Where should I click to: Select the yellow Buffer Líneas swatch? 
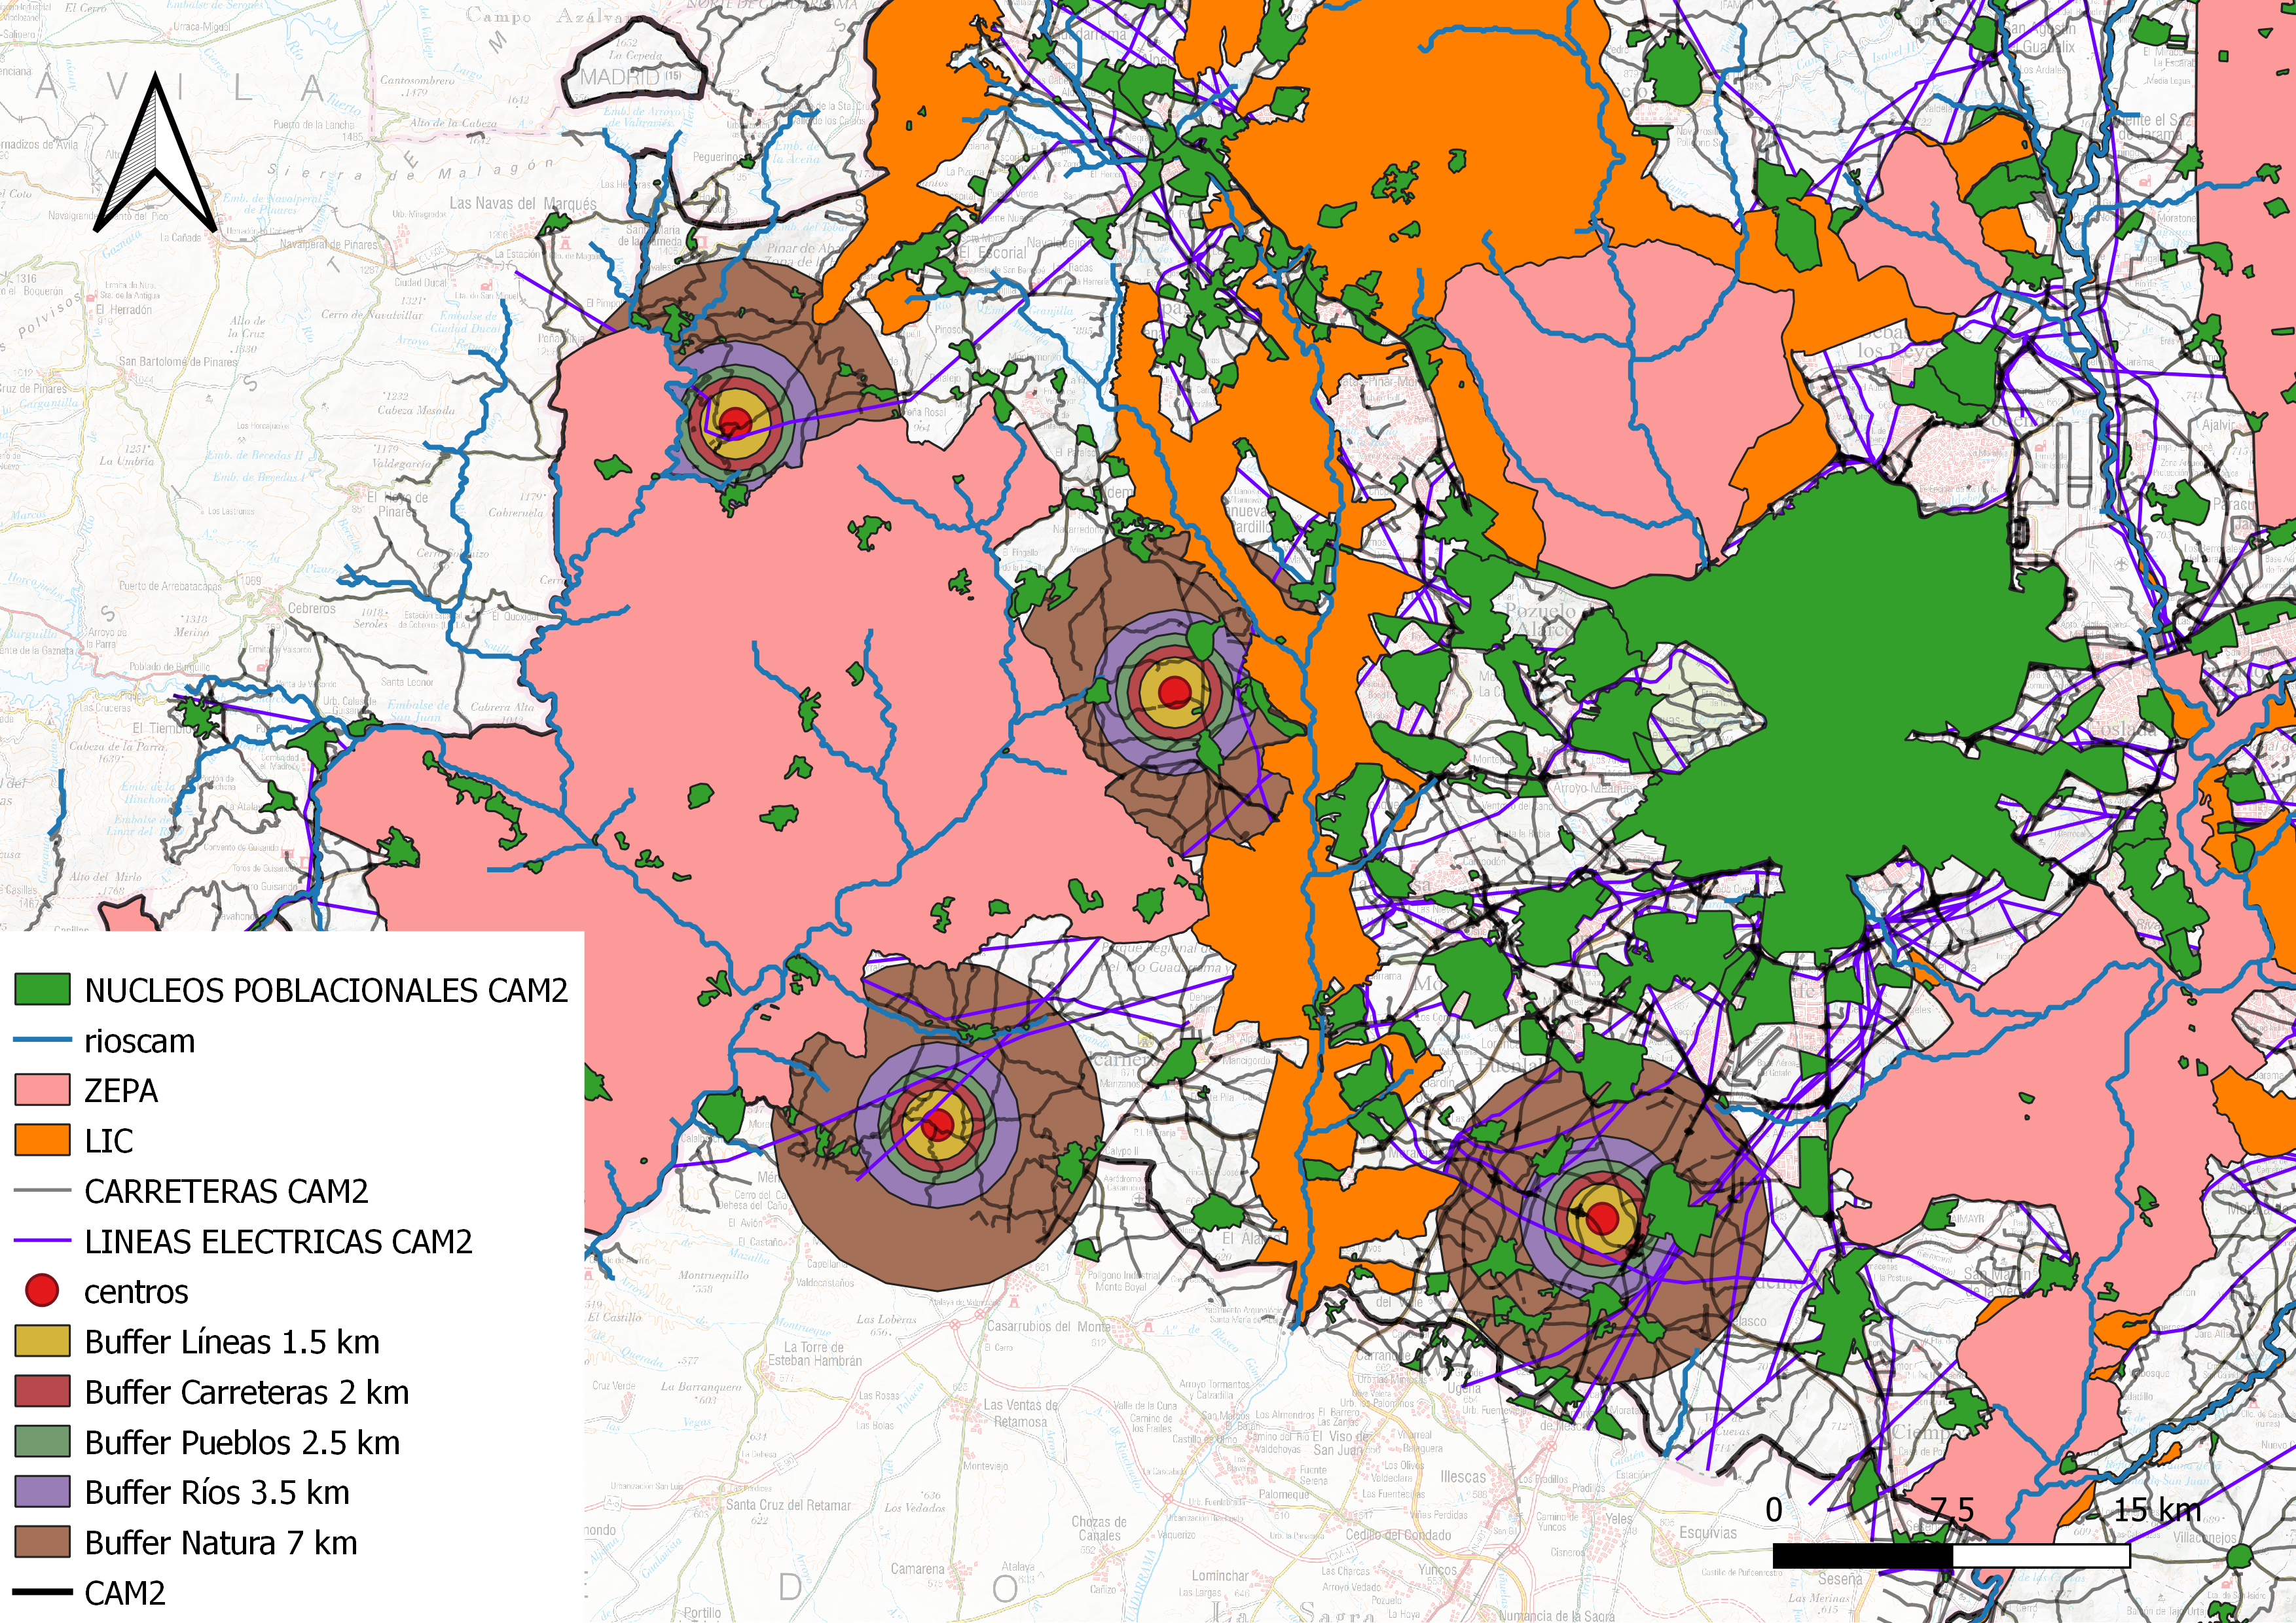(x=42, y=1341)
